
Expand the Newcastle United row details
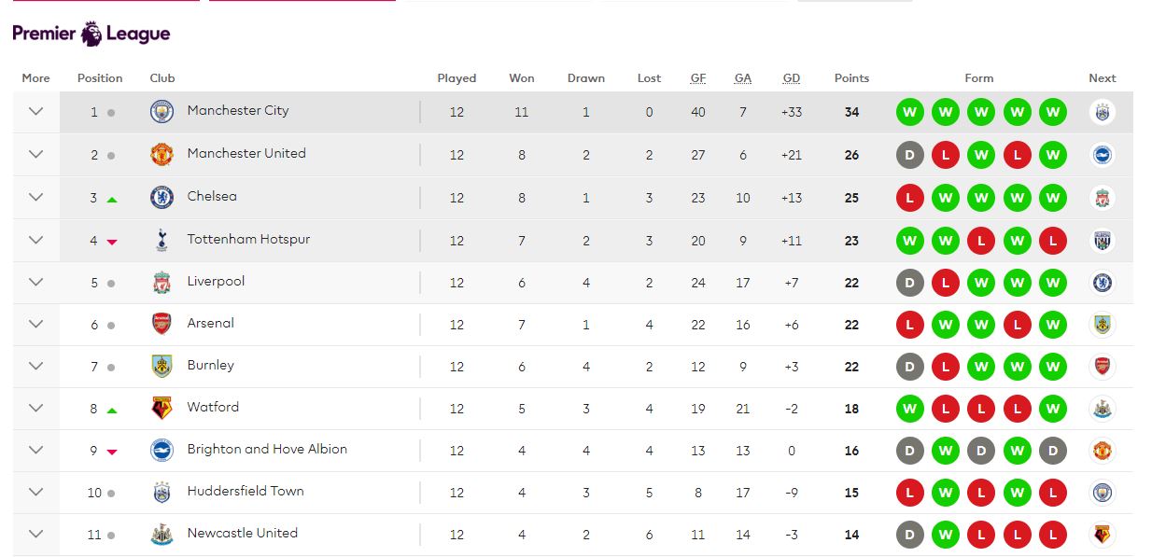35,535
